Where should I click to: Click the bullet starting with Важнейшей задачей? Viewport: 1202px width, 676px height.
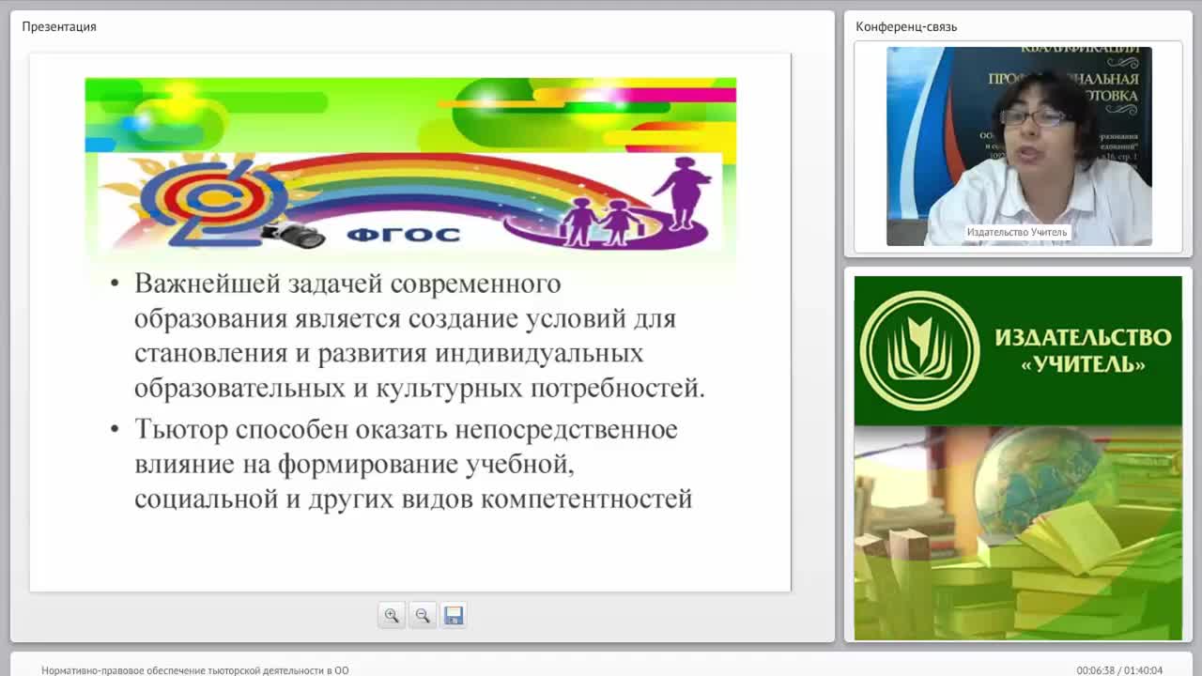click(408, 335)
